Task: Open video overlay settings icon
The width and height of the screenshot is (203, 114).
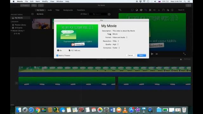Action: [x=132, y=10]
